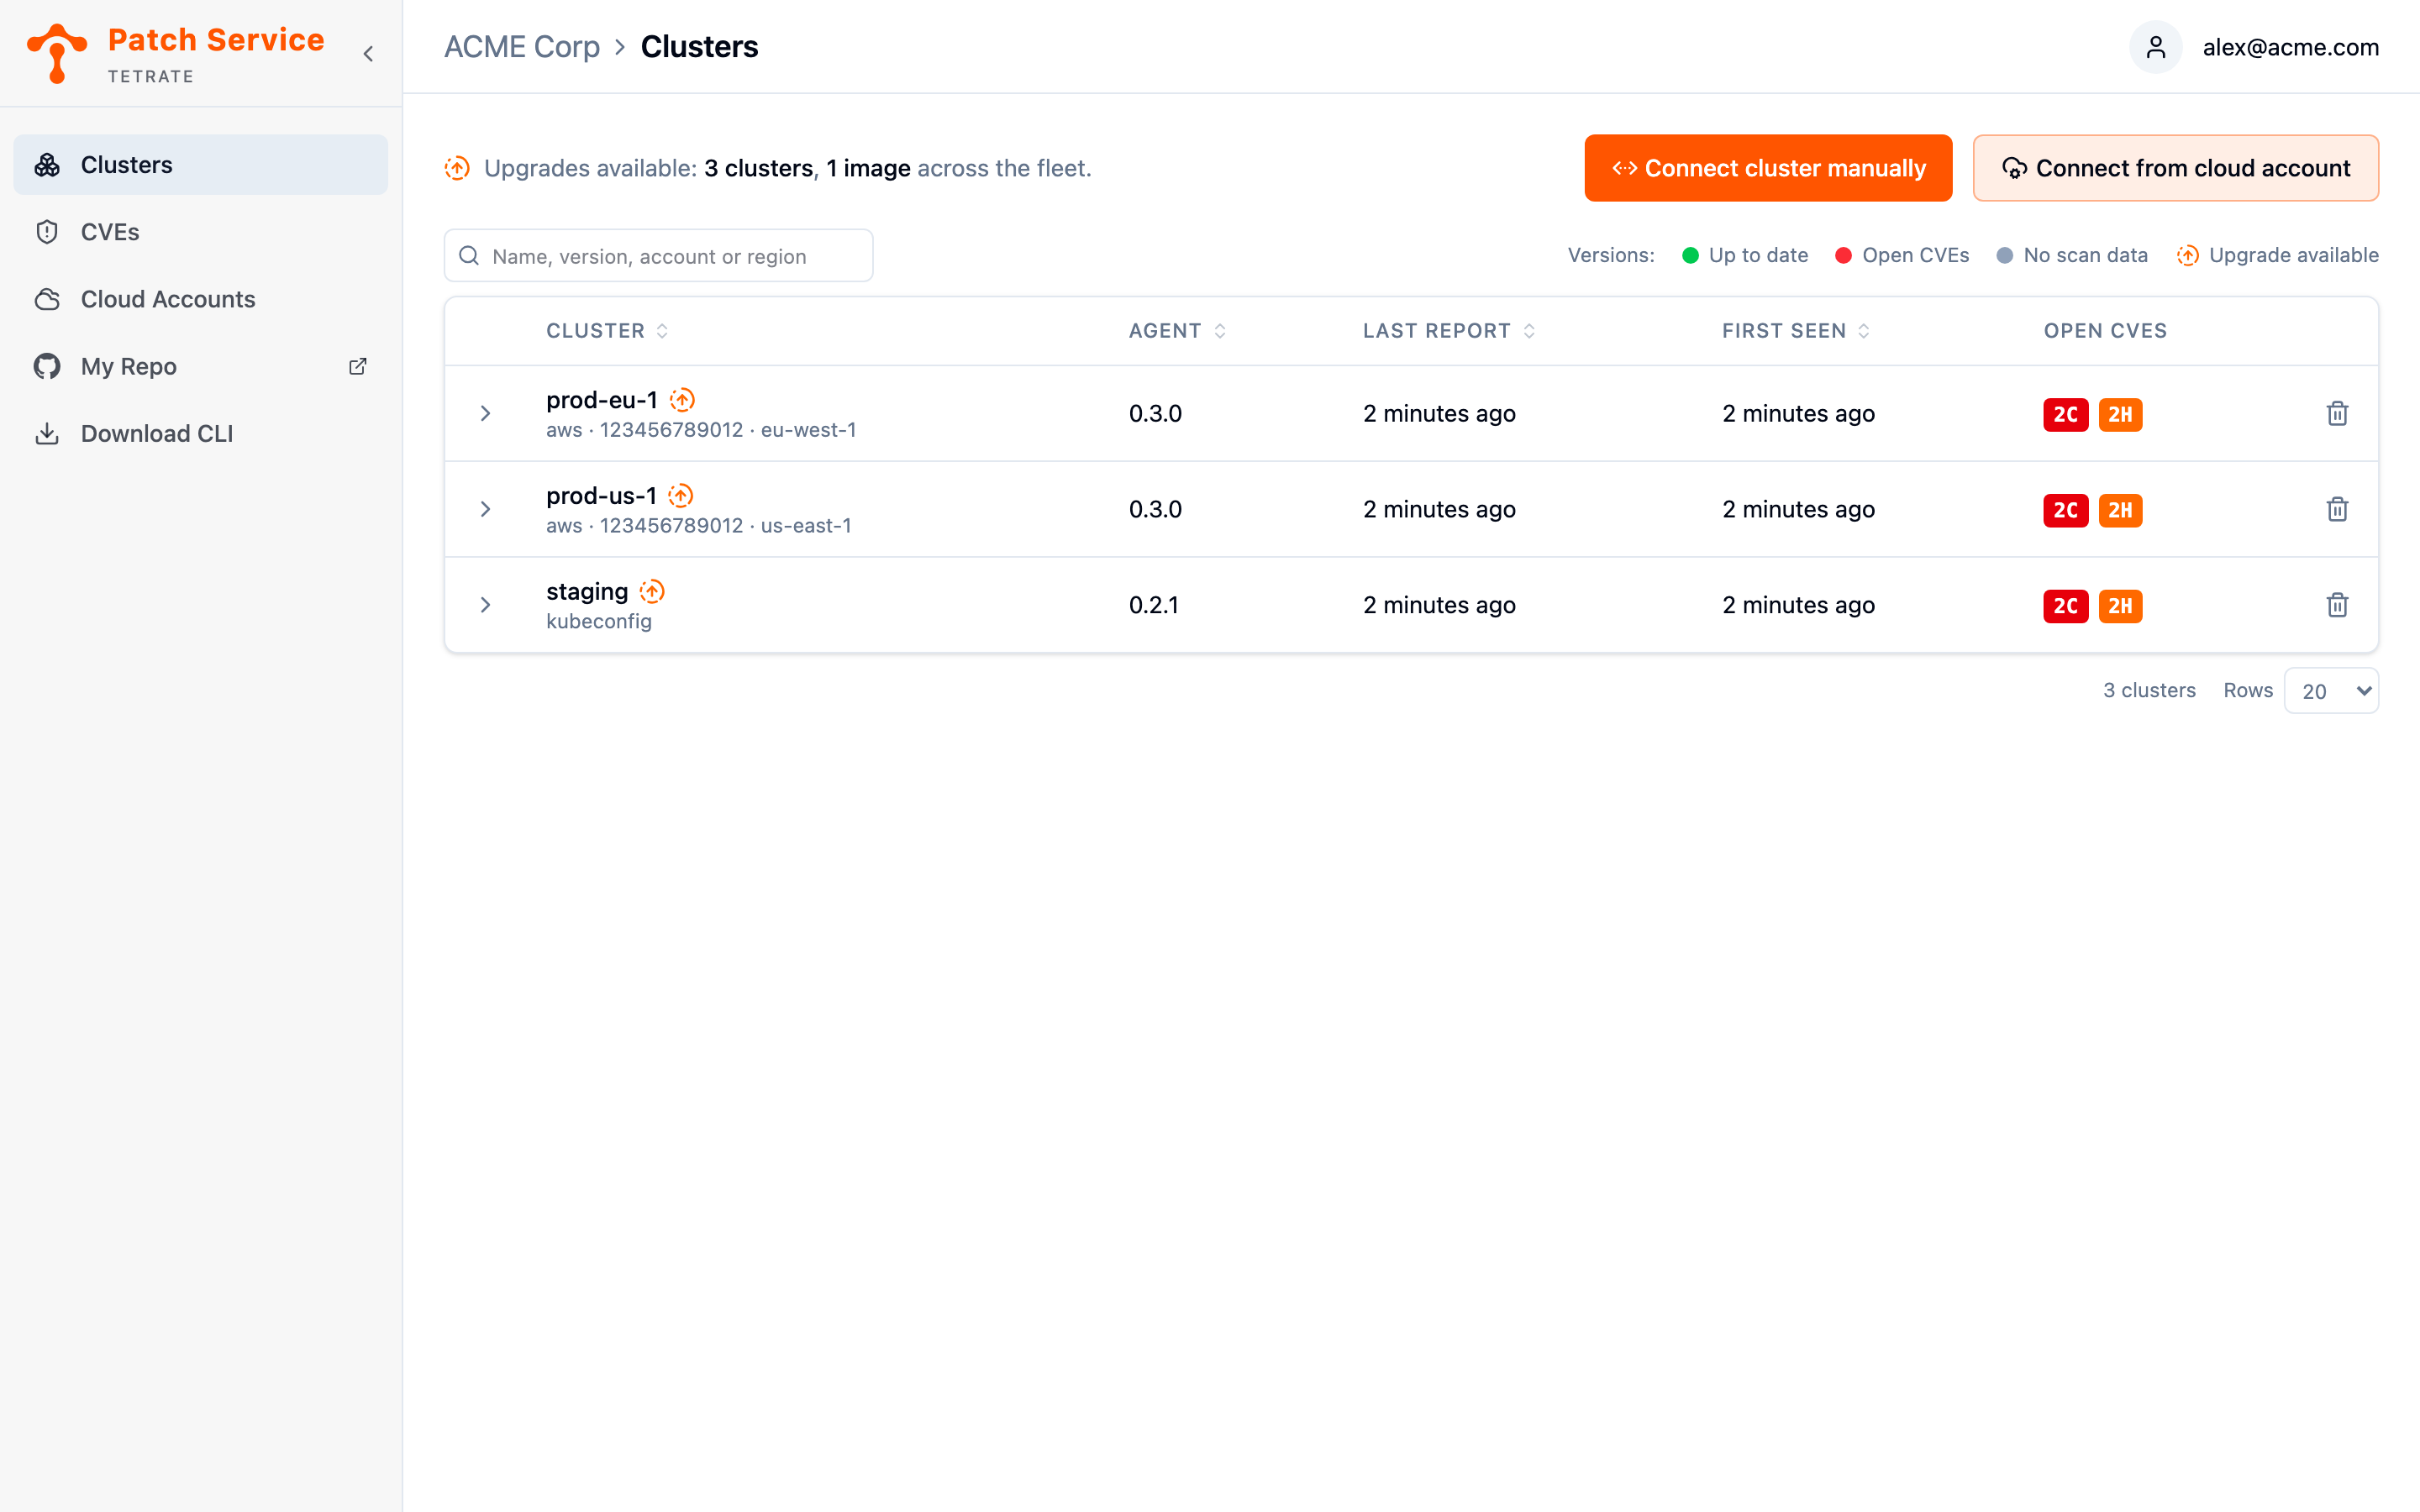2420x1512 pixels.
Task: Click the upgrade icon in the fleet banner
Action: pyautogui.click(x=457, y=168)
